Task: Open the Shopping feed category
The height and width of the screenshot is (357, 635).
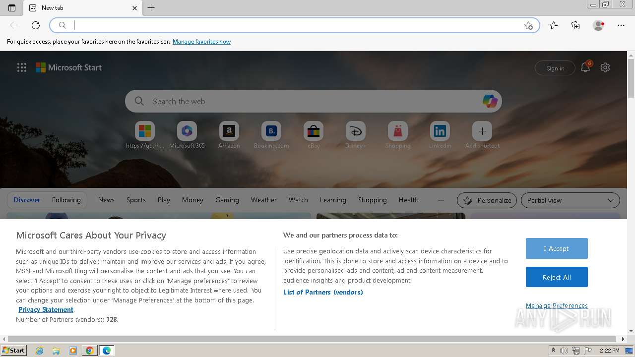Action: [x=373, y=200]
